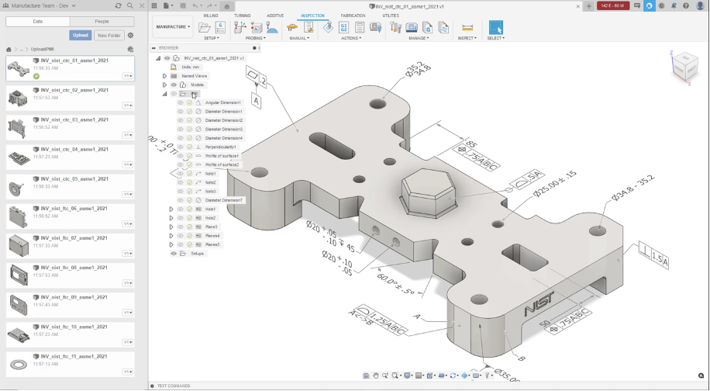Click the ViewCube in the viewport corner
710x391 pixels.
click(x=684, y=64)
